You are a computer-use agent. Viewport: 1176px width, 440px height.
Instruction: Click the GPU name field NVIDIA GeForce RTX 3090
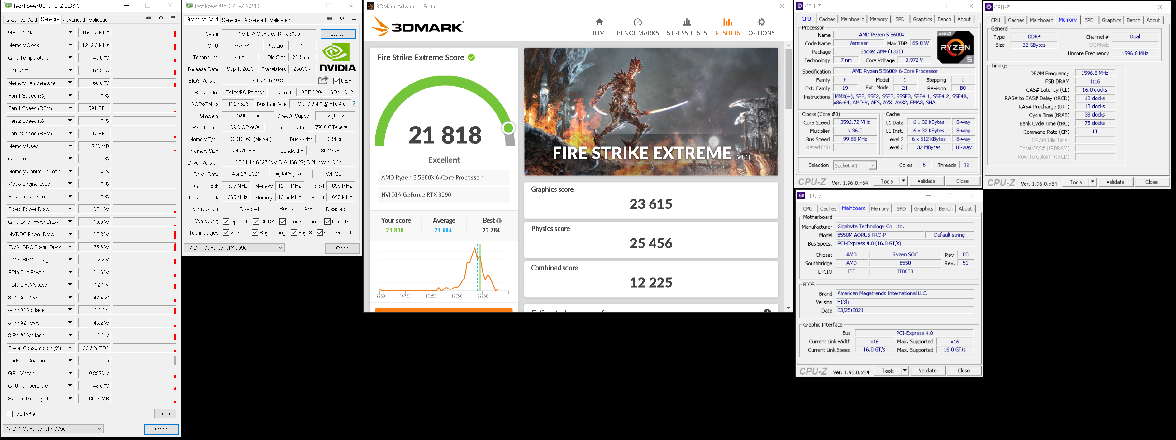269,34
